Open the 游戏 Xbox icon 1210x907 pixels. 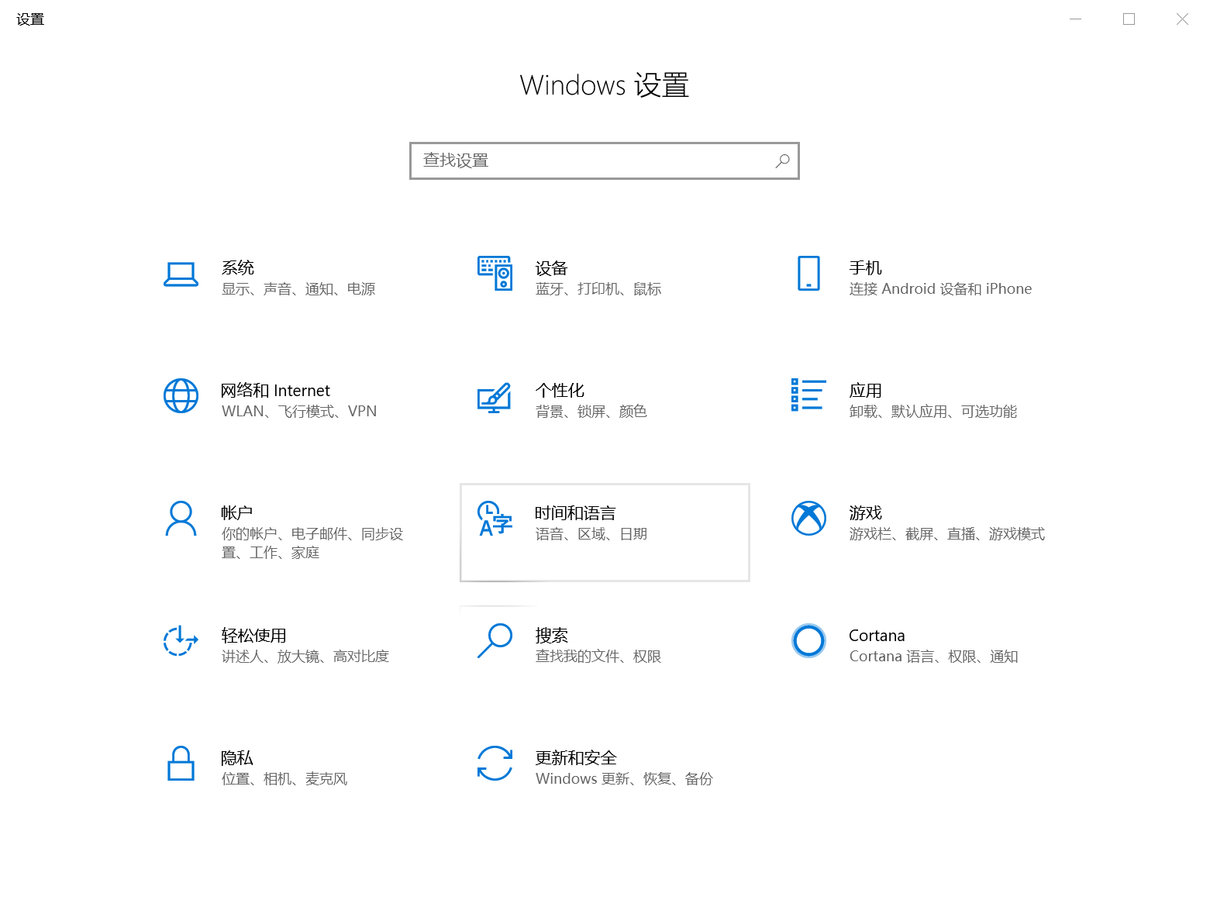tap(808, 519)
